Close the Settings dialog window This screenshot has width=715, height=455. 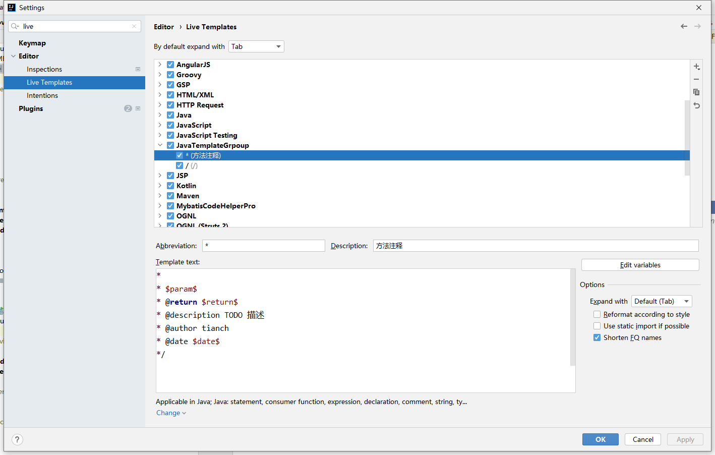(x=699, y=8)
